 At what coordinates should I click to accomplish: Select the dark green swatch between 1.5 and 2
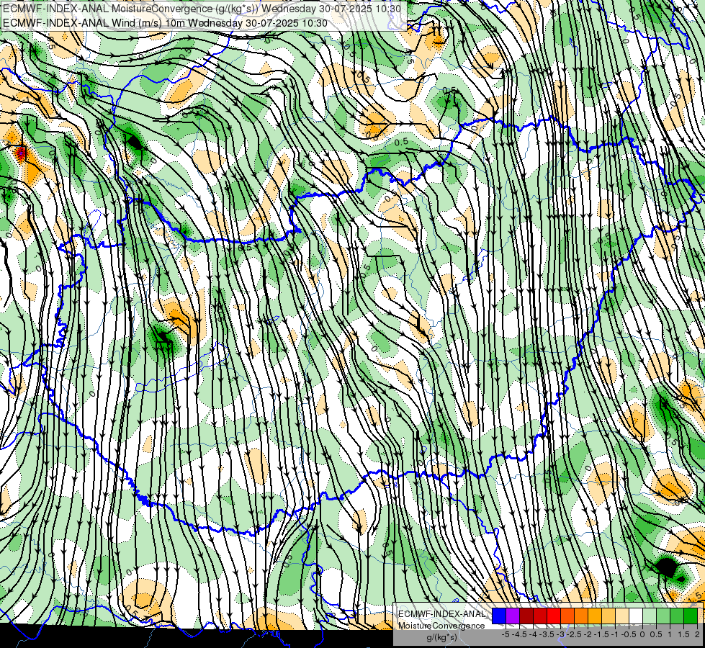[691, 616]
